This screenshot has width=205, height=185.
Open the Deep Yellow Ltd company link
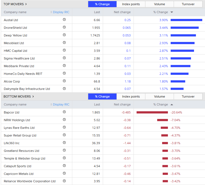point(15,35)
